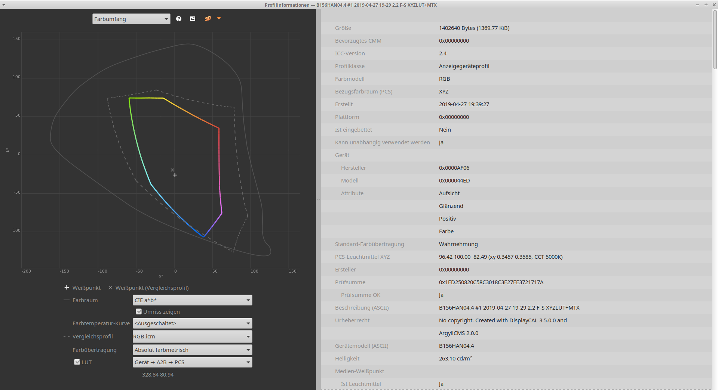Image resolution: width=718 pixels, height=390 pixels.
Task: Open the Farbtemperatur-Kurve dropdown
Action: (x=193, y=323)
